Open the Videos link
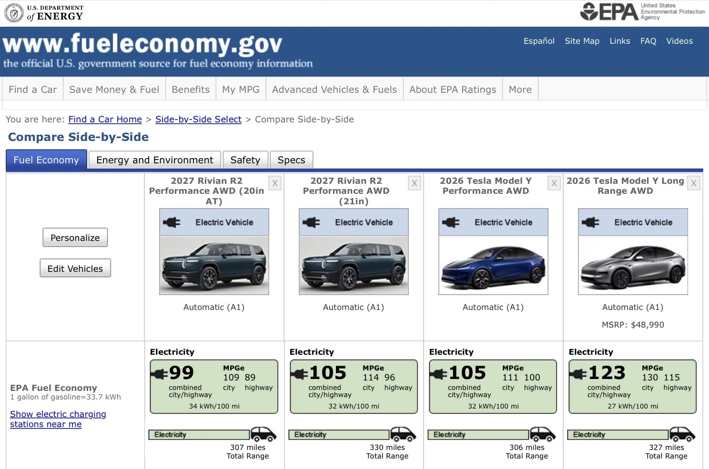Image resolution: width=709 pixels, height=469 pixels. pyautogui.click(x=679, y=41)
